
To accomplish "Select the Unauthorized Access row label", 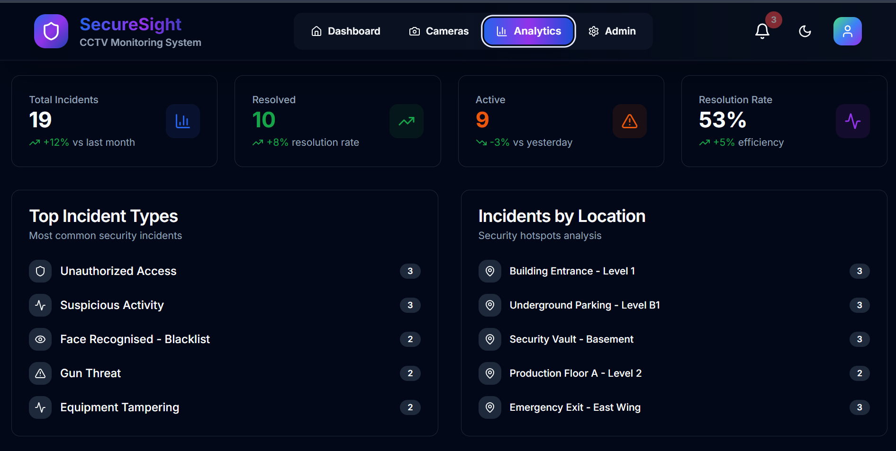I will (118, 271).
